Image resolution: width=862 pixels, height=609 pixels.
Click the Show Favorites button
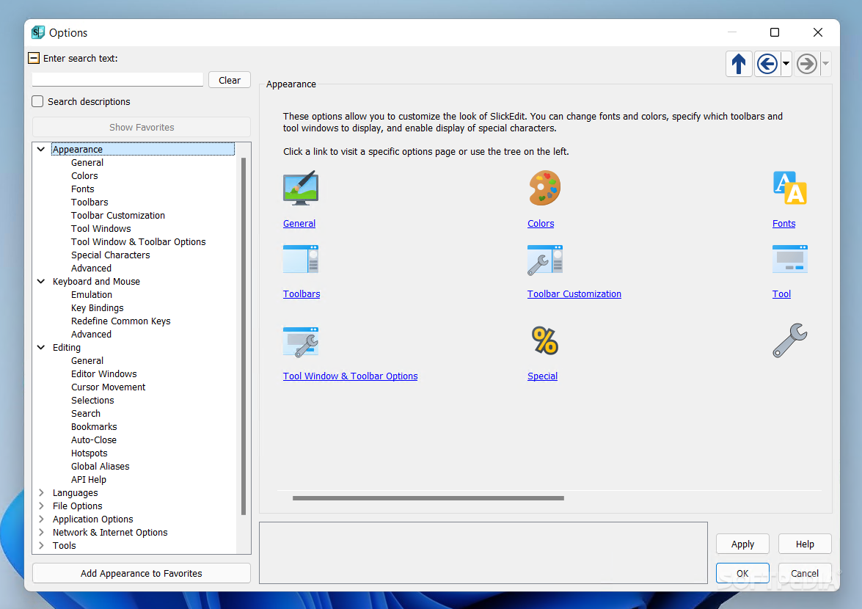click(142, 127)
